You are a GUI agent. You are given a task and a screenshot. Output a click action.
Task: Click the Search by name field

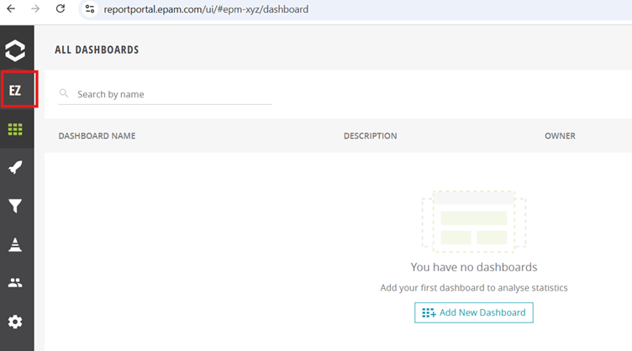(x=166, y=94)
